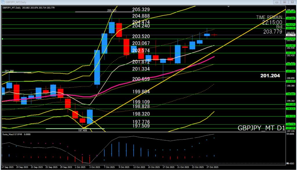Screen dimensions: 297x170
Task: Click the green 197.509 price tag on scale
Action: 290,128
